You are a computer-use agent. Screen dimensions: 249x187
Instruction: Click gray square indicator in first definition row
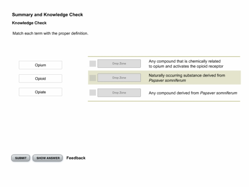point(93,64)
